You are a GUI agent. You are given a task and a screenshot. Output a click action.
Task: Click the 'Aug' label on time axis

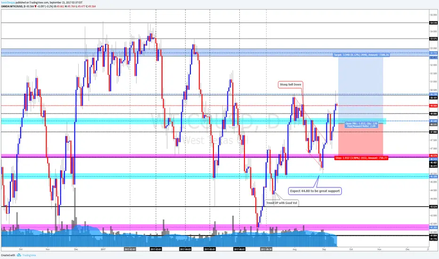coord(294,249)
